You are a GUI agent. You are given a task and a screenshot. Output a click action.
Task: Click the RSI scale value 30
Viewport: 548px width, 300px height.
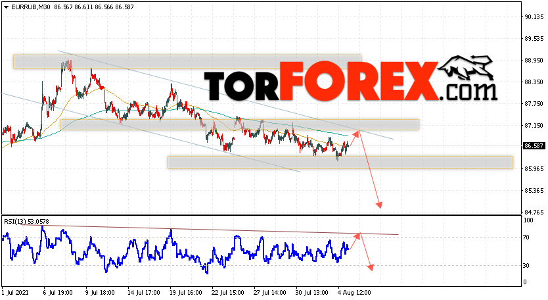coord(526,266)
